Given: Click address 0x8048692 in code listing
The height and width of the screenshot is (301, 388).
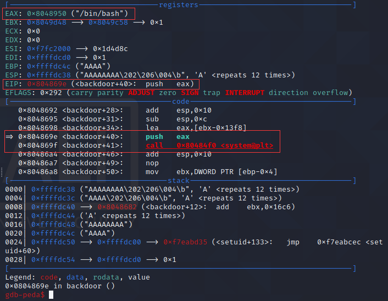Looking at the screenshot, I should click(38, 110).
